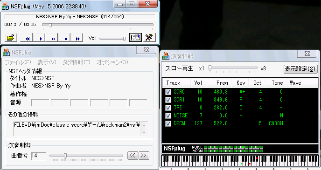Click the NSFplug info window title icon

[x=7, y=52]
